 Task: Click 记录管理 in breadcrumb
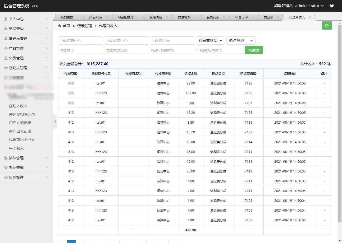click(x=84, y=26)
